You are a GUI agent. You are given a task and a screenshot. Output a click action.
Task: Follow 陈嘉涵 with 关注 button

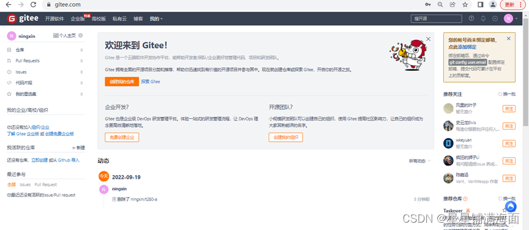pyautogui.click(x=509, y=178)
